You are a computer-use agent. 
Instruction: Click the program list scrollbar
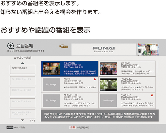157,67
